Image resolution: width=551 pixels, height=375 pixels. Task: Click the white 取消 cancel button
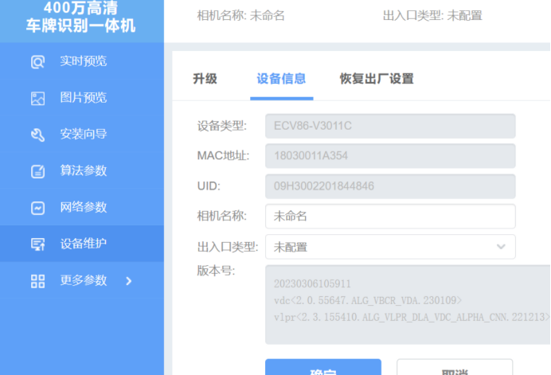[x=455, y=367]
